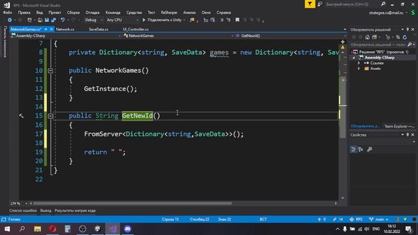Open the Вывод panel tab
The image size is (418, 235).
(46, 210)
